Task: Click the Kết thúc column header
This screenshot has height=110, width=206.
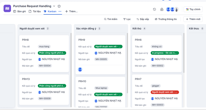Action: pos(194,28)
